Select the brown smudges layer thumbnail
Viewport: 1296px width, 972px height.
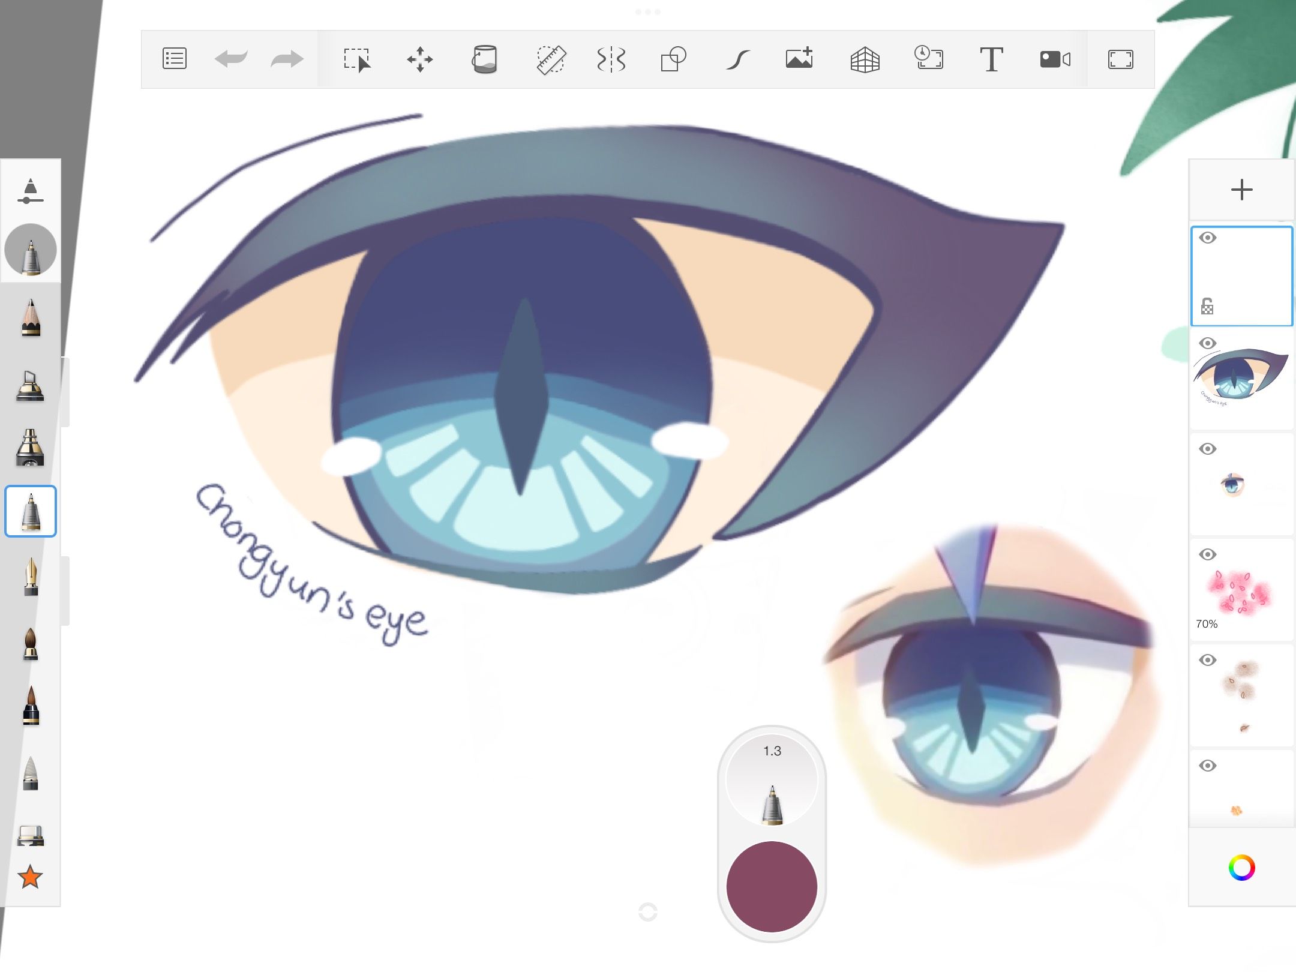coord(1241,696)
